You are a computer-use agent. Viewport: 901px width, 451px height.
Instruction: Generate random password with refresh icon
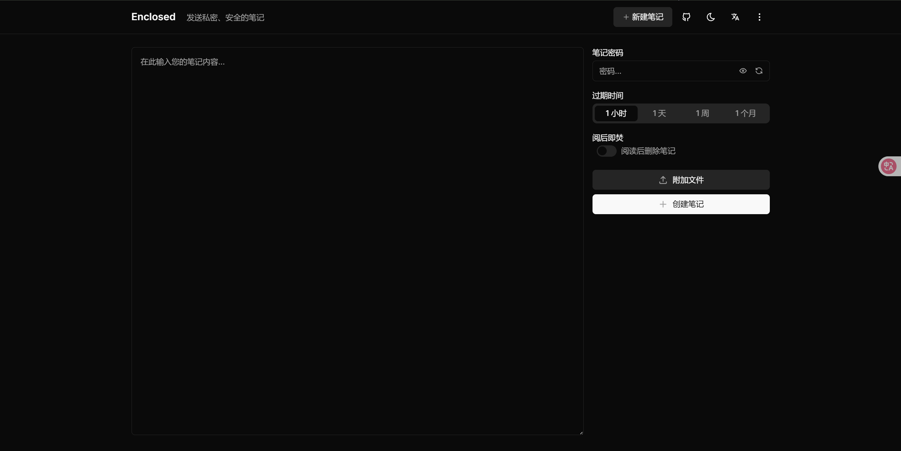coord(759,71)
